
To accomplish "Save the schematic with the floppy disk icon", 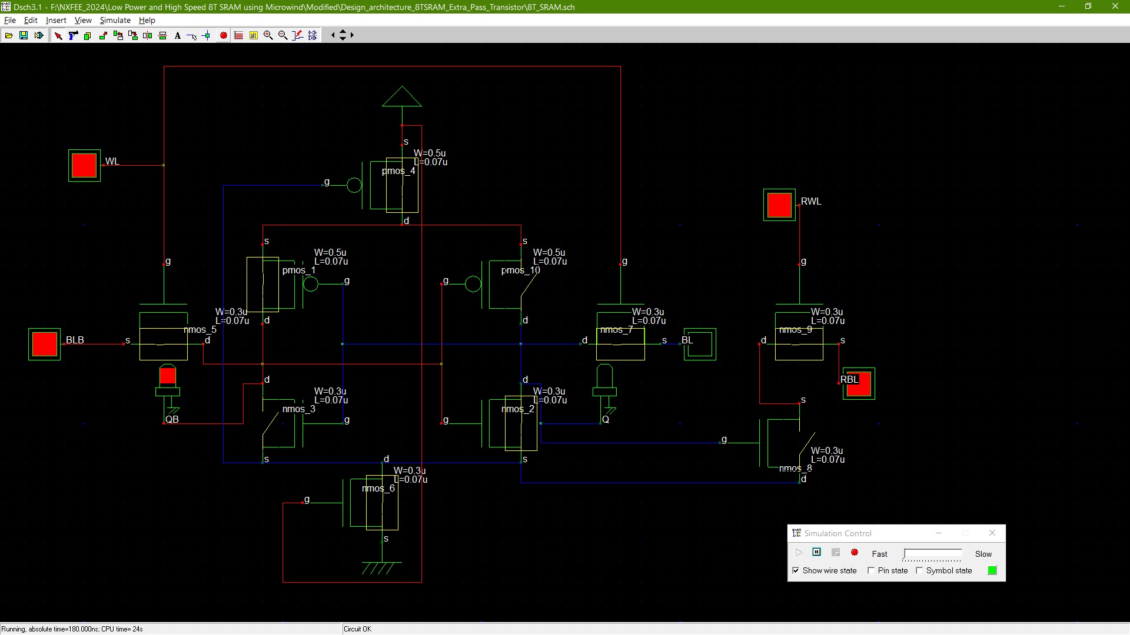I will 24,35.
